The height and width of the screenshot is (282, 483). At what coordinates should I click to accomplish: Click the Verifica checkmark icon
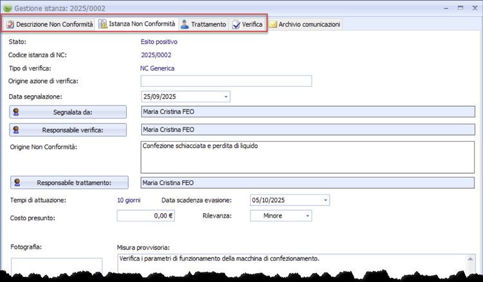[x=236, y=24]
